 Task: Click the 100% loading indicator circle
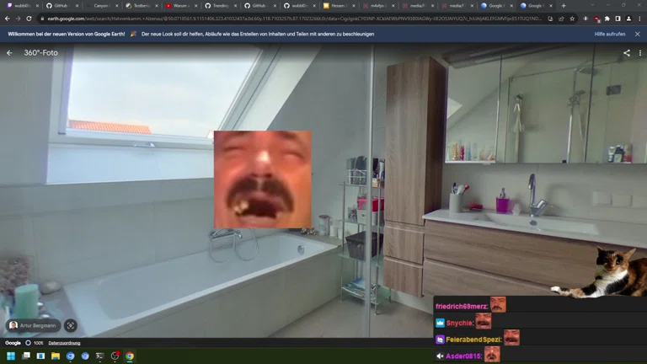click(x=28, y=343)
